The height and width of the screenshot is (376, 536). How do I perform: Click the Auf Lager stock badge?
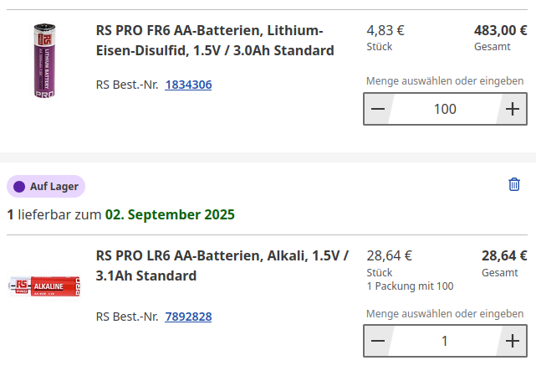point(46,186)
